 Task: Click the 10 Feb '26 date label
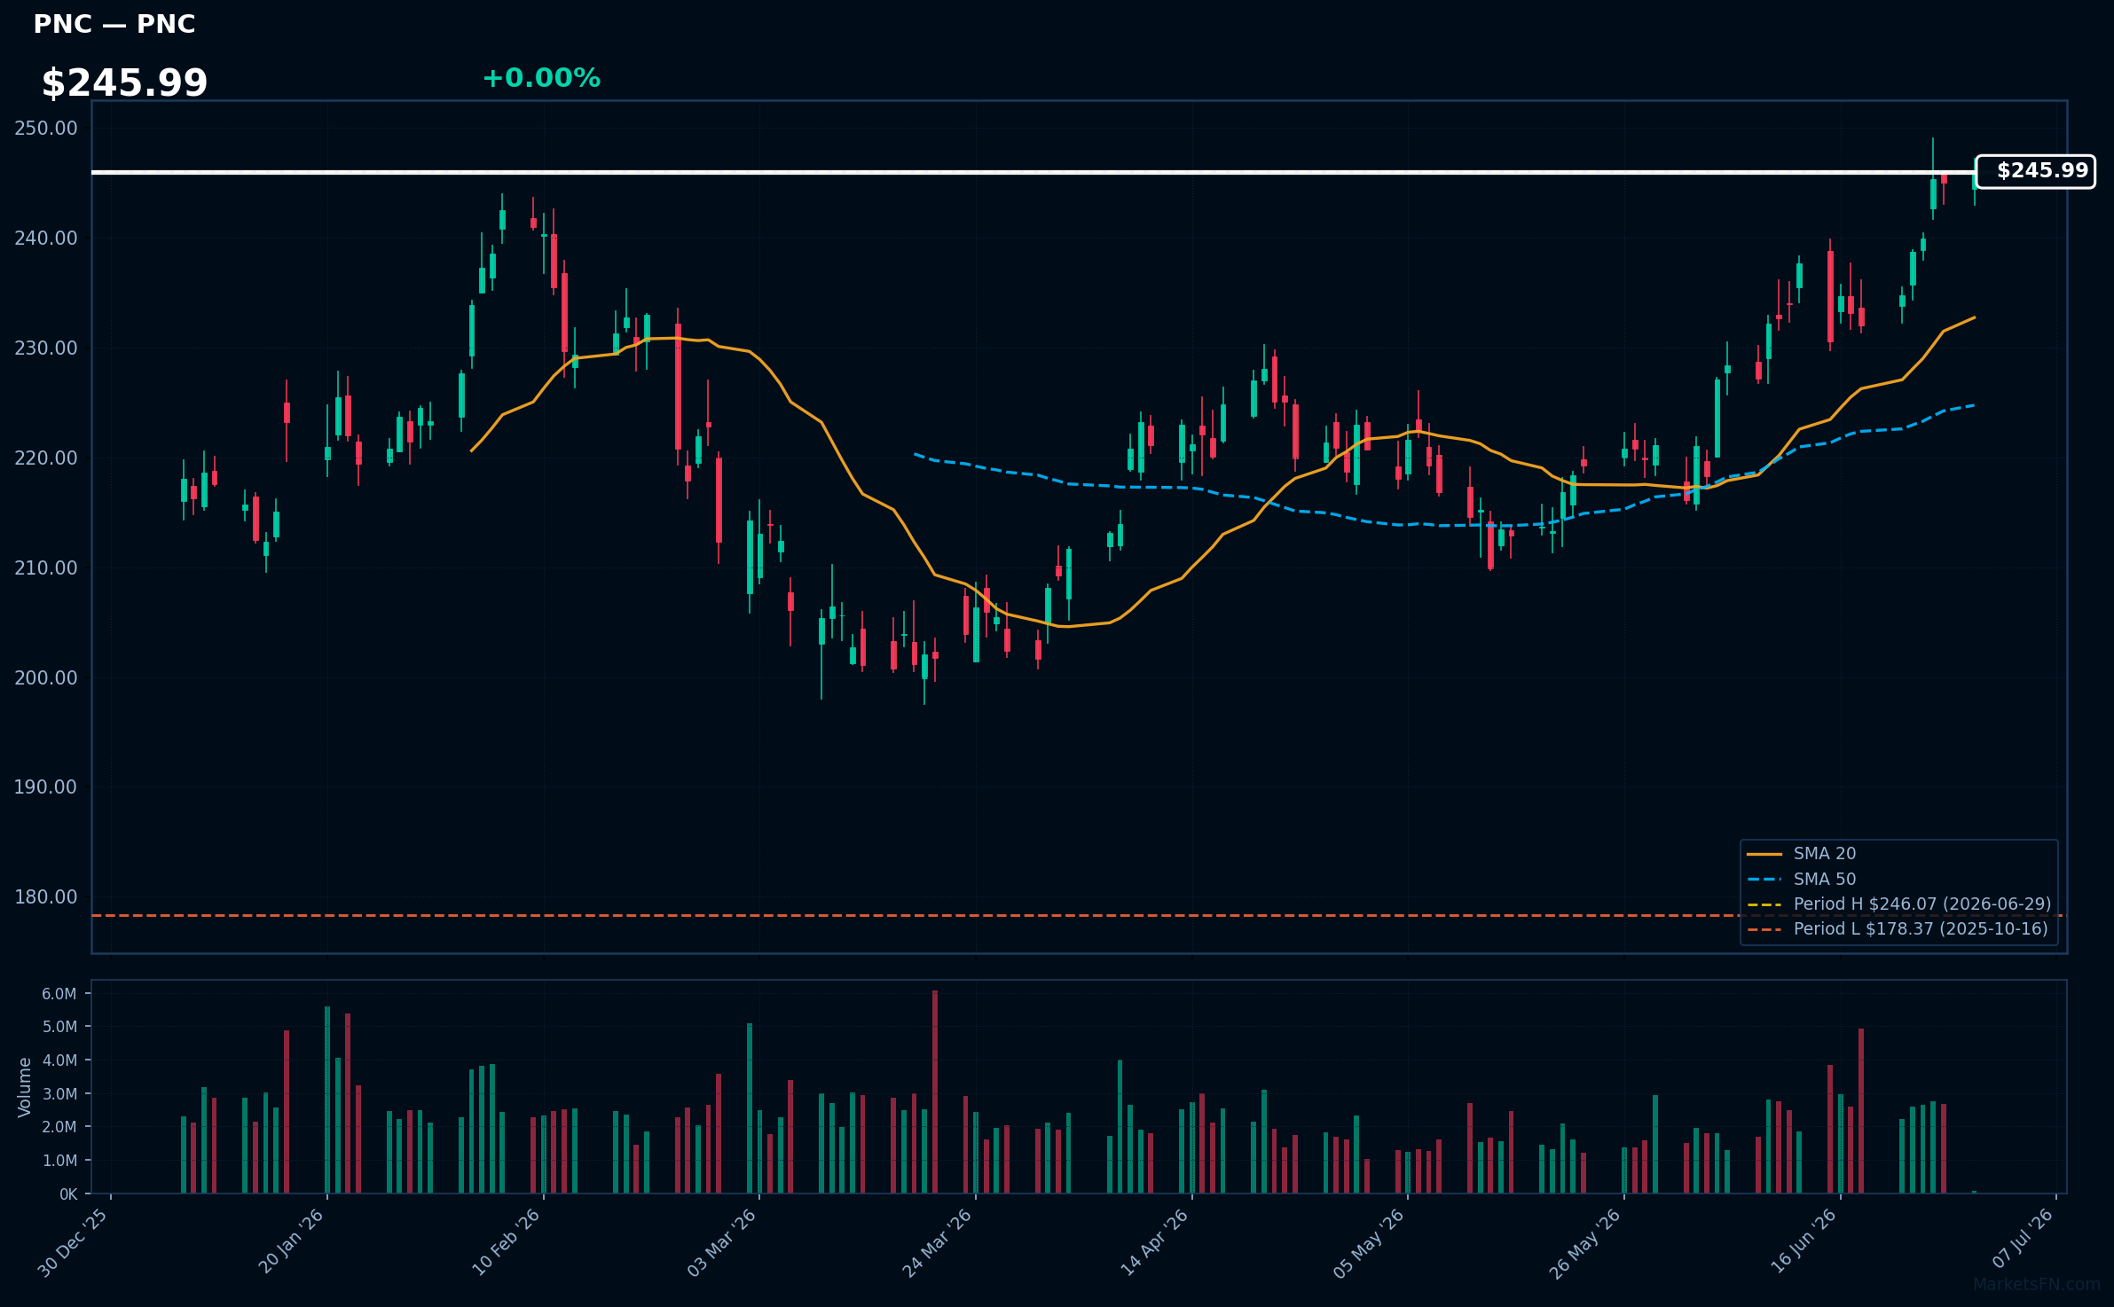[x=507, y=1242]
